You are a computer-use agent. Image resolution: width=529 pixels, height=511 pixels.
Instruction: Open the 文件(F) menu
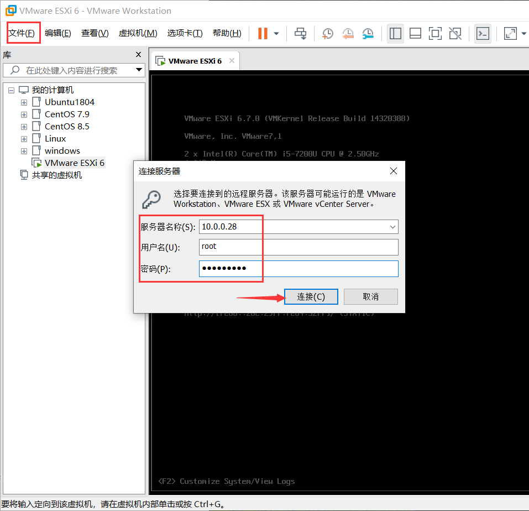point(22,33)
